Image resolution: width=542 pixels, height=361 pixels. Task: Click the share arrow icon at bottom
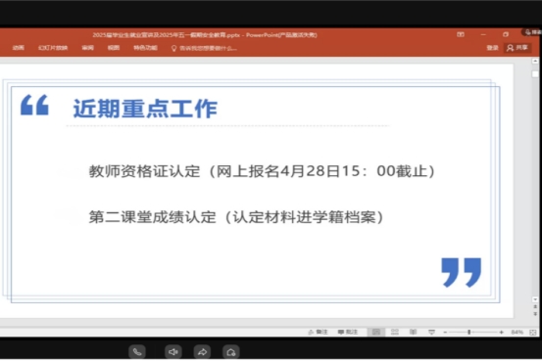click(x=202, y=352)
